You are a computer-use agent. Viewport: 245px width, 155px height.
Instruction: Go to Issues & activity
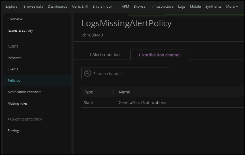pyautogui.click(x=20, y=30)
